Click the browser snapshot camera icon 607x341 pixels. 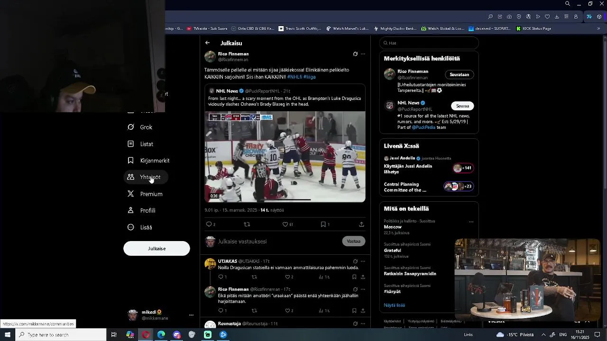[509, 17]
